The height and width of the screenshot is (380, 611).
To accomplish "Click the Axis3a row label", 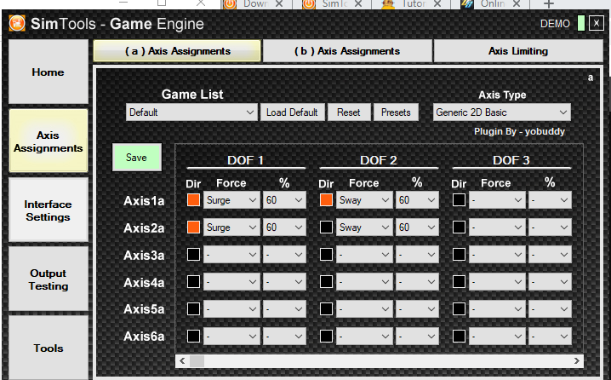I will coord(144,255).
